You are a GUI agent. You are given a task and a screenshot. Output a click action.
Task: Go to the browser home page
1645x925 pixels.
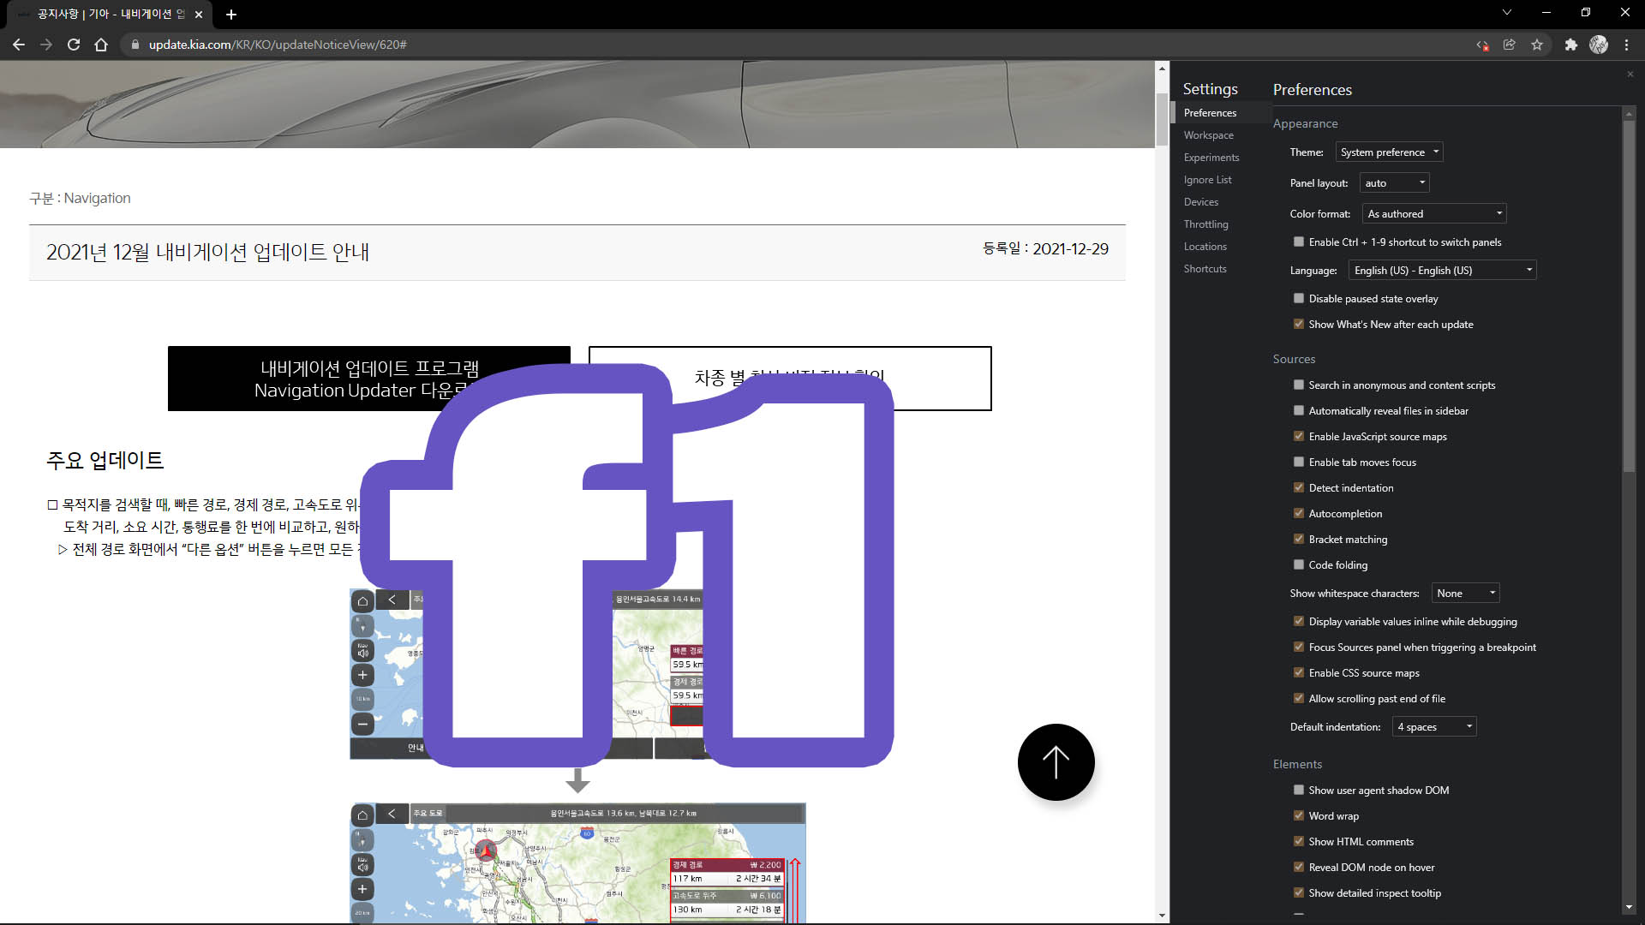tap(101, 45)
